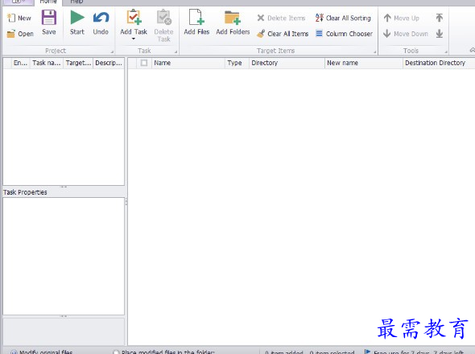Open the Column Chooser
This screenshot has height=354, width=475.
click(344, 34)
